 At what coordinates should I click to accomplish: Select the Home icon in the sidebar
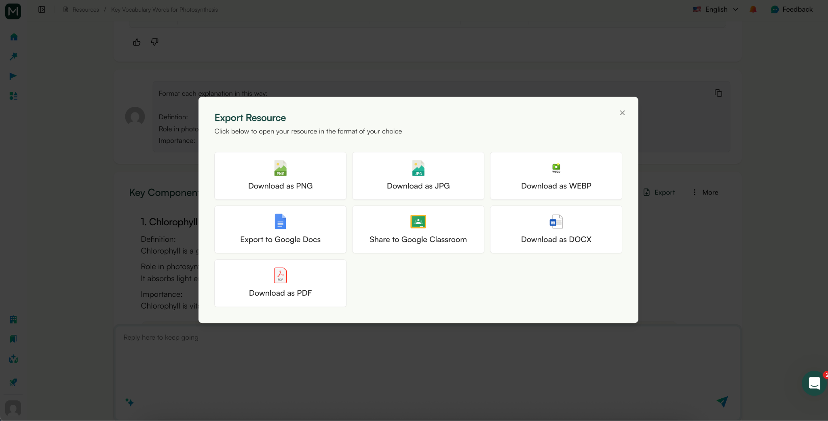point(13,37)
